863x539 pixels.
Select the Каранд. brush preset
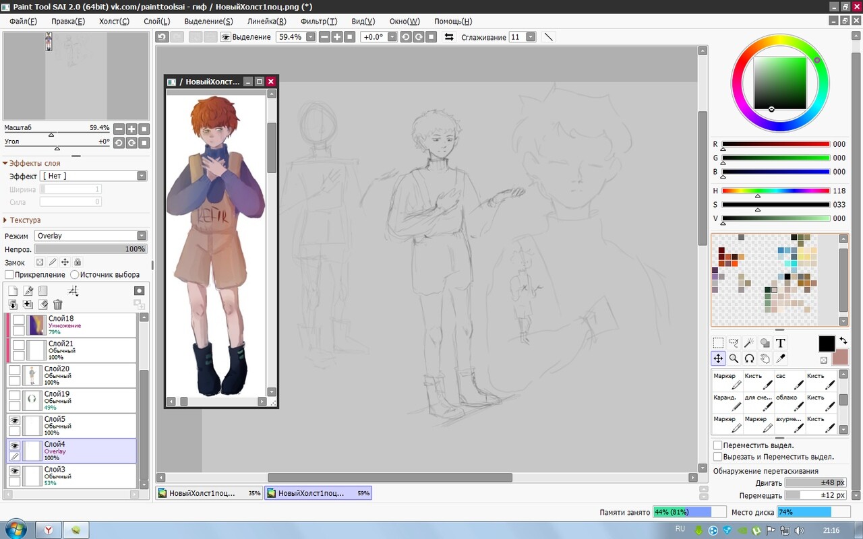pyautogui.click(x=726, y=402)
